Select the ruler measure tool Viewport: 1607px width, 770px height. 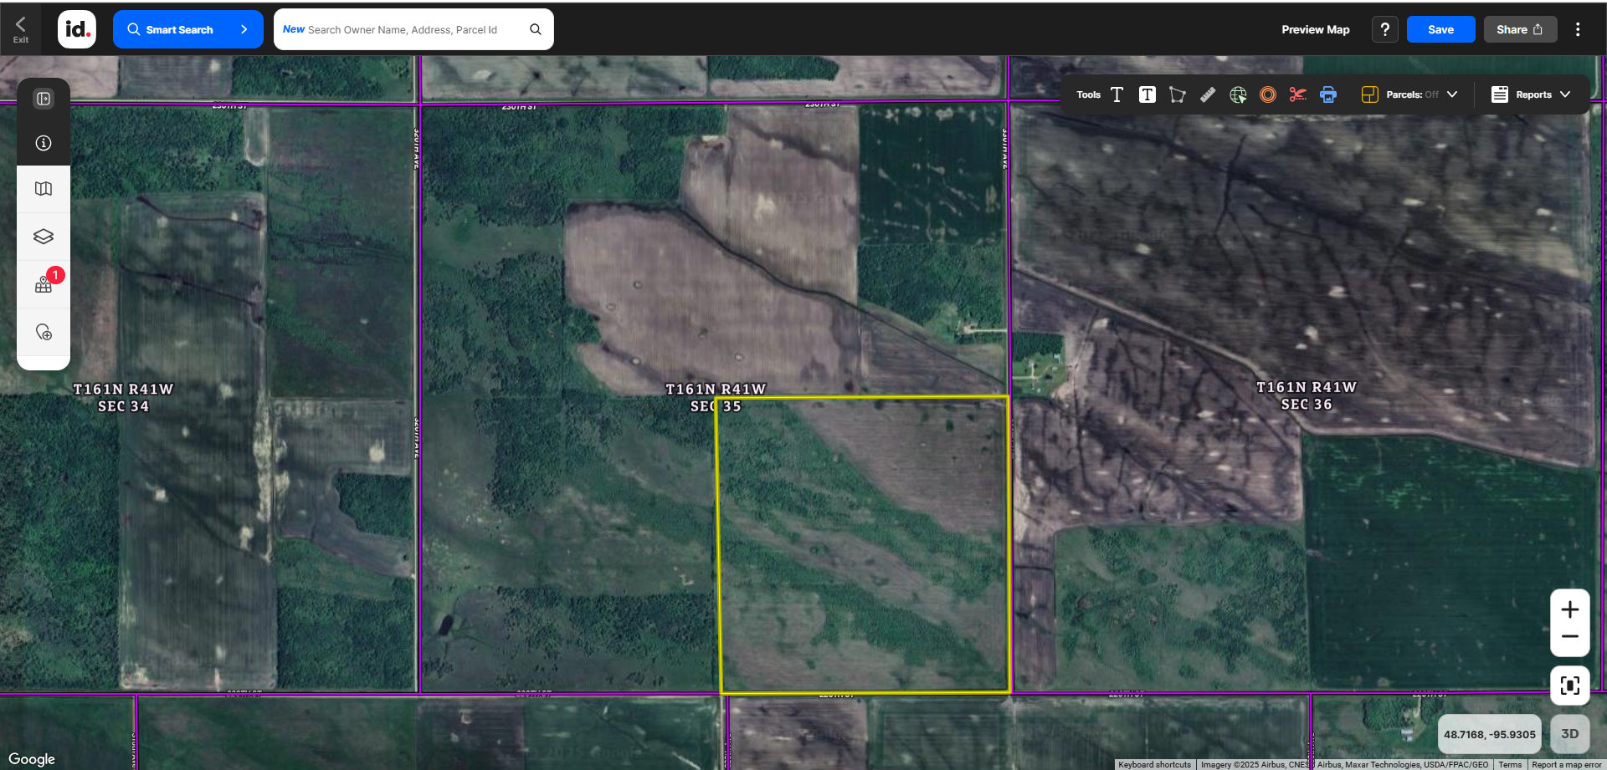(1207, 94)
